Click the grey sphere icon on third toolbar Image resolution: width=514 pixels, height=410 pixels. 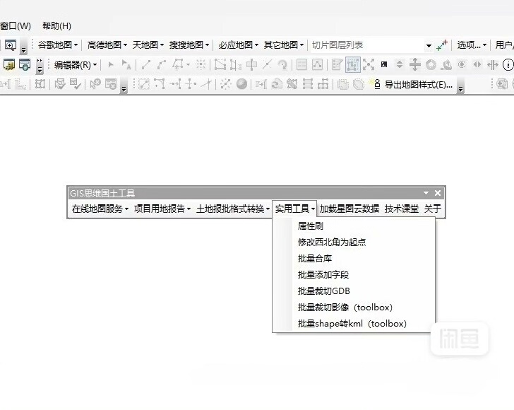241,84
